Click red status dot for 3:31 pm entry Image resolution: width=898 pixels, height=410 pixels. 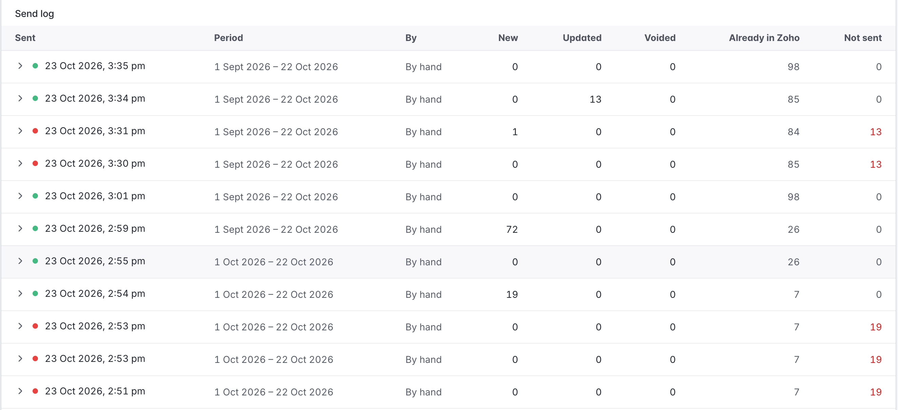(35, 131)
